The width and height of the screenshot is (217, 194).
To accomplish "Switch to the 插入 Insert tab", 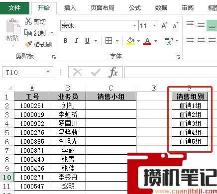I will click(70, 7).
